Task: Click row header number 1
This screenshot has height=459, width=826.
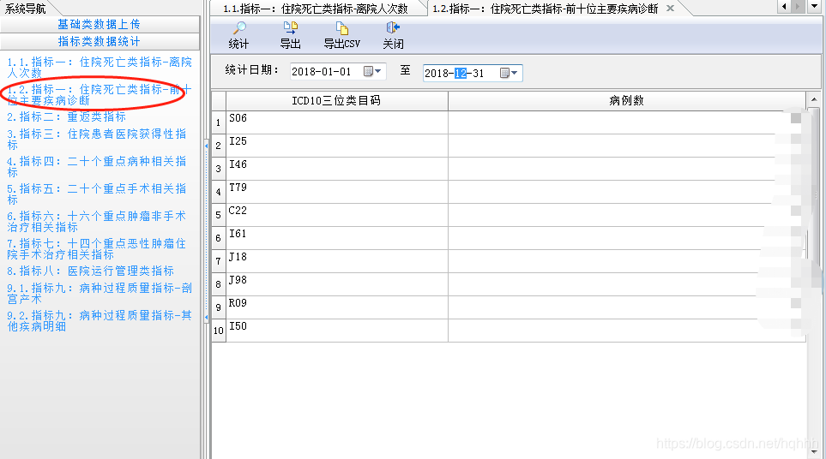Action: tap(219, 122)
